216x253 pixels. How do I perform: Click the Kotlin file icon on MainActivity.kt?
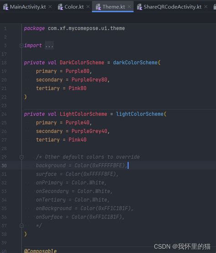[x=5, y=7]
